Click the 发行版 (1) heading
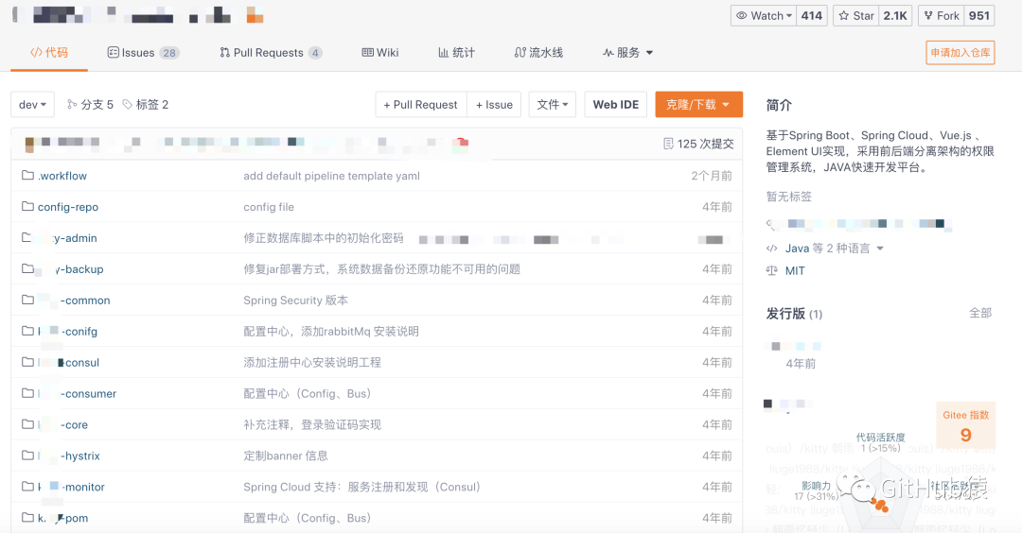Viewport: 1022px width, 533px height. click(794, 314)
